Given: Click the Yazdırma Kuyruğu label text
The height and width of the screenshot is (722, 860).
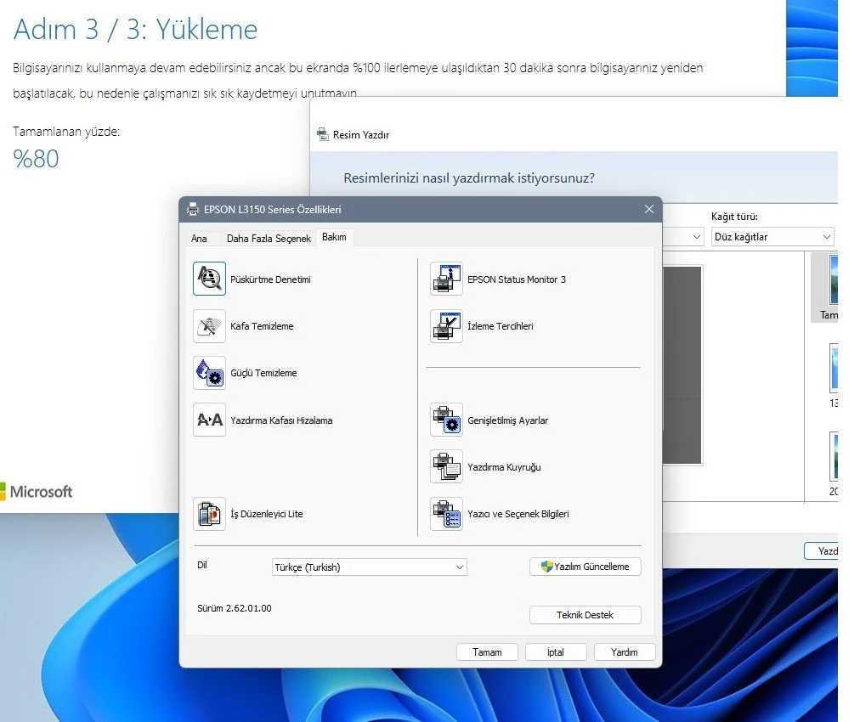Looking at the screenshot, I should click(504, 467).
